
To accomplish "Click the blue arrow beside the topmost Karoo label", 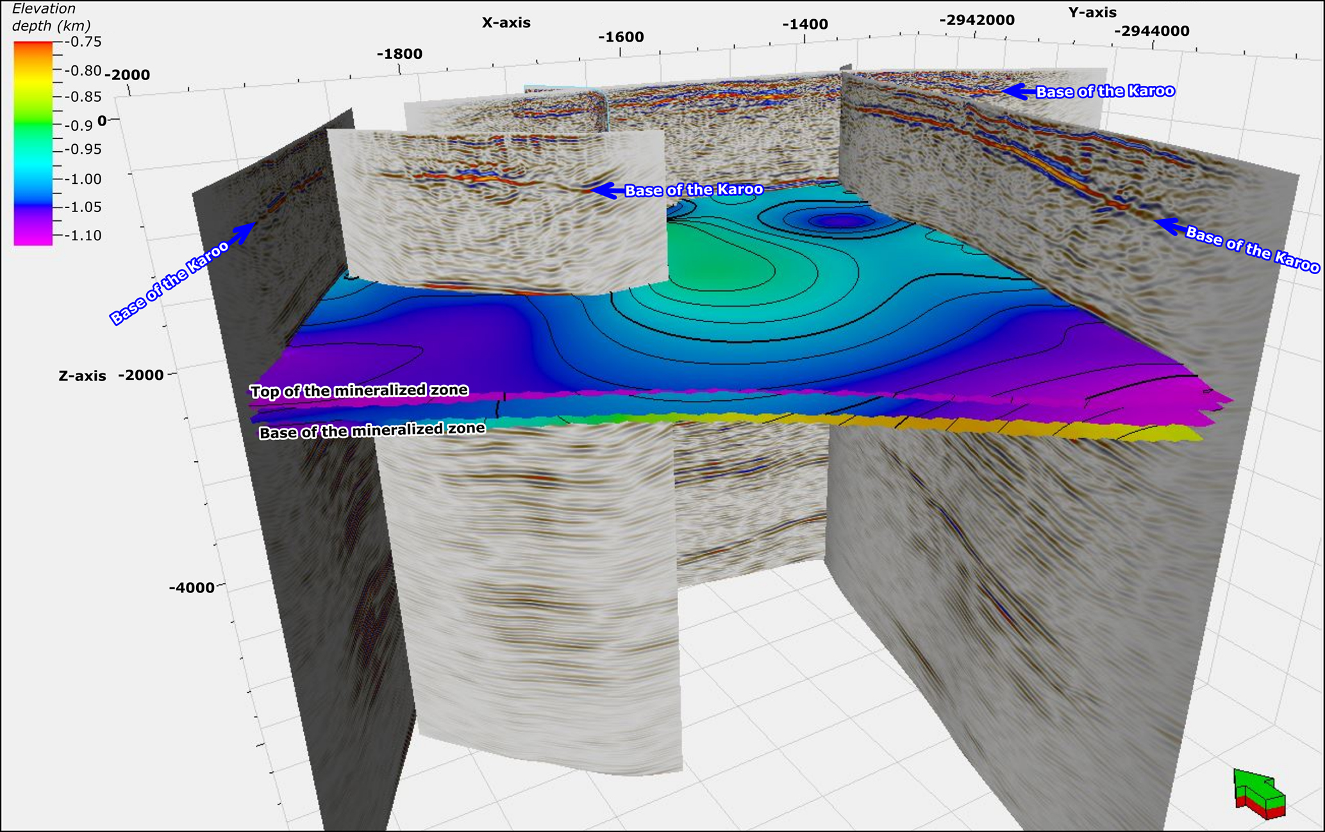I will point(1018,92).
